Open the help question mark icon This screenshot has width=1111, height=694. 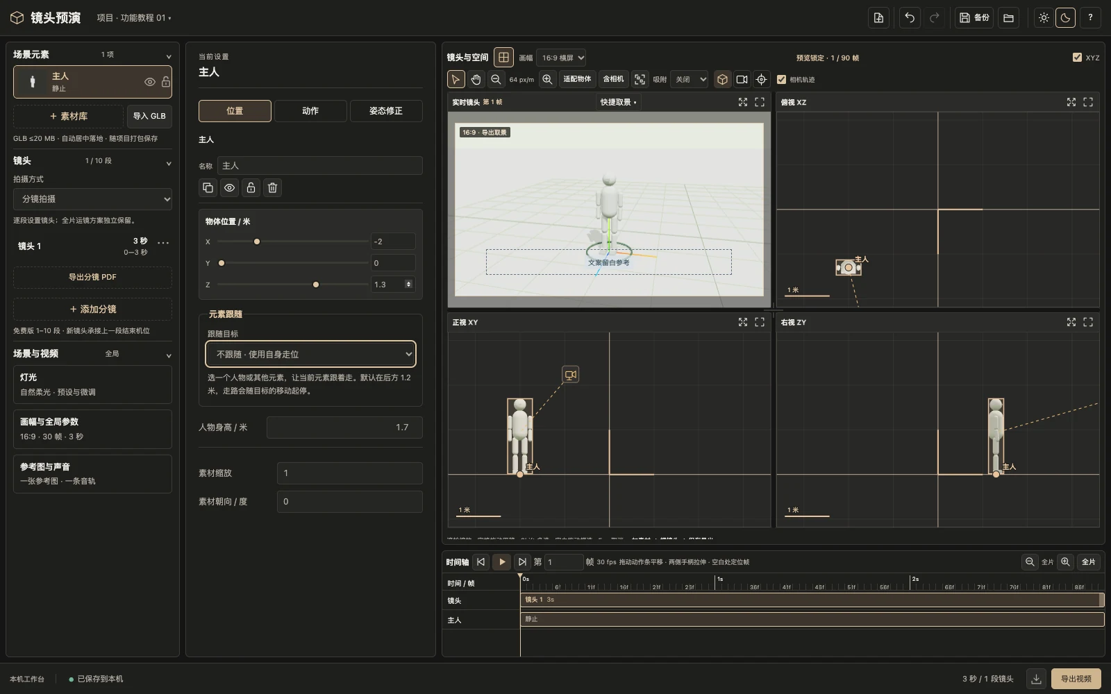point(1090,18)
